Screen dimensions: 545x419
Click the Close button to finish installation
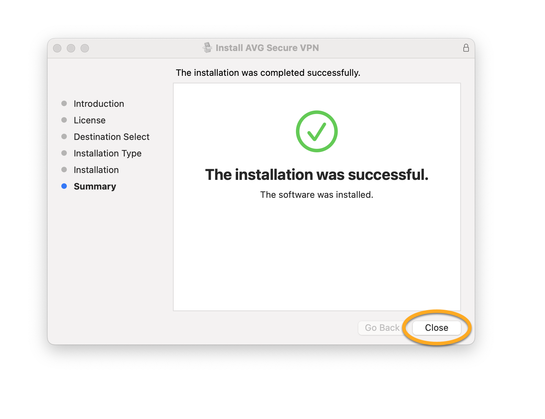tap(436, 328)
